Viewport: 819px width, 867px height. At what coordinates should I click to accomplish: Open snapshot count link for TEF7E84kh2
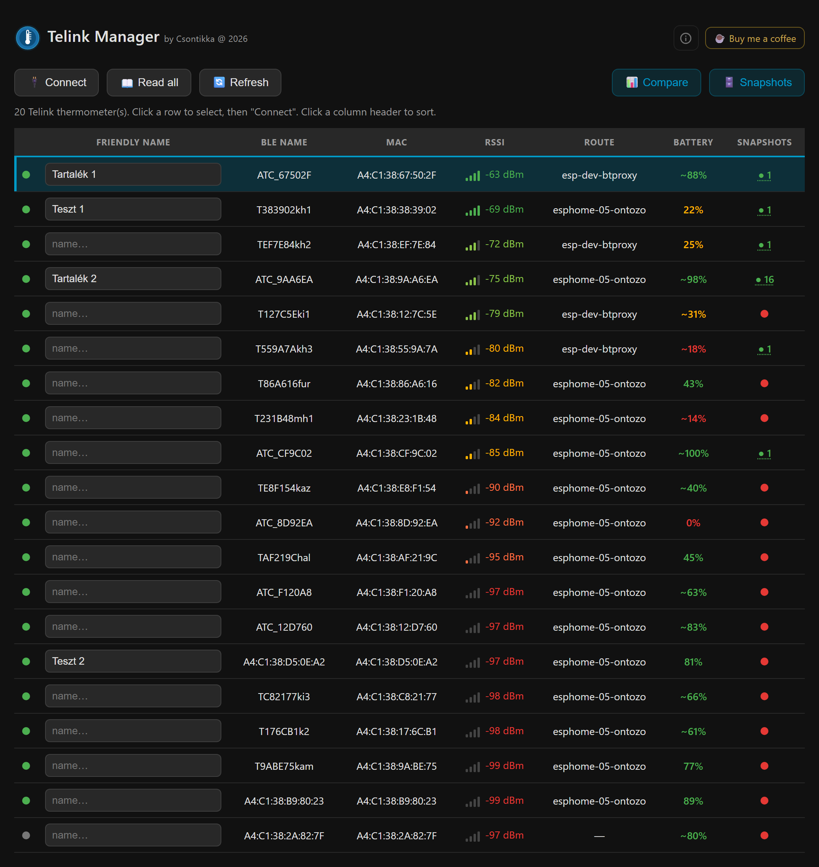tap(764, 245)
